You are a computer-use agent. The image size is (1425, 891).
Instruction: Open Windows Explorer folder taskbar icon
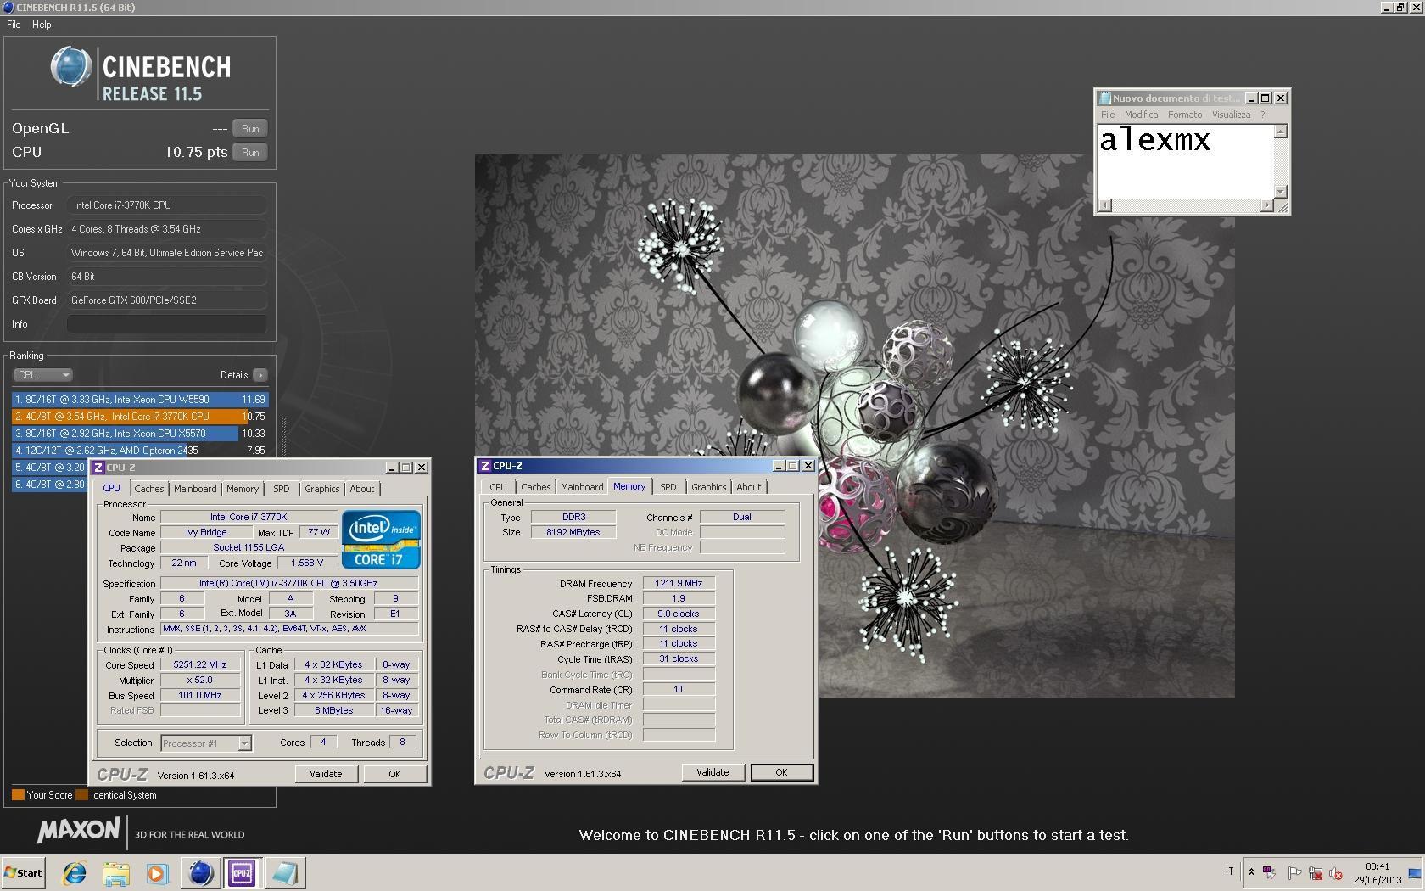click(x=116, y=873)
